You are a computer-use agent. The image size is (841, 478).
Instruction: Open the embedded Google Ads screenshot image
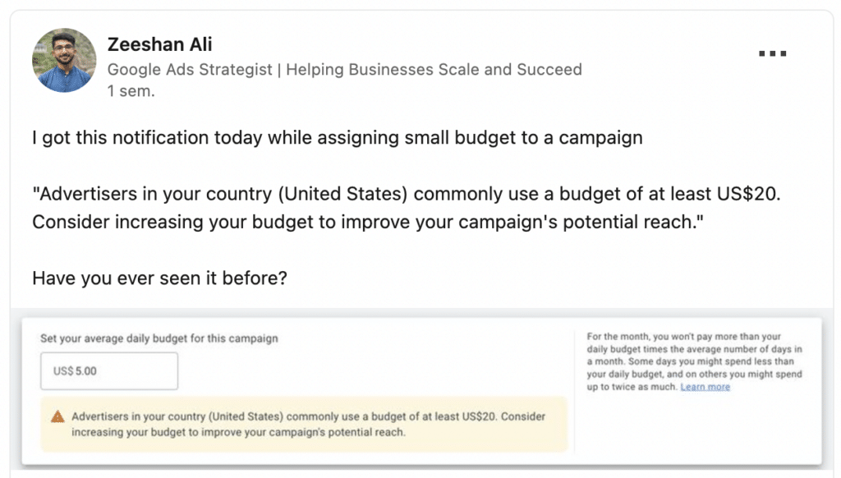tap(421, 392)
